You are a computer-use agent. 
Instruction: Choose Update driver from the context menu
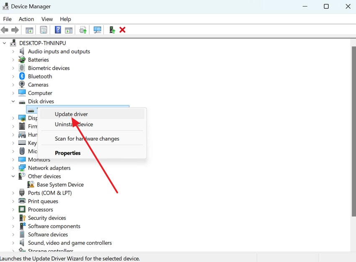click(x=71, y=114)
